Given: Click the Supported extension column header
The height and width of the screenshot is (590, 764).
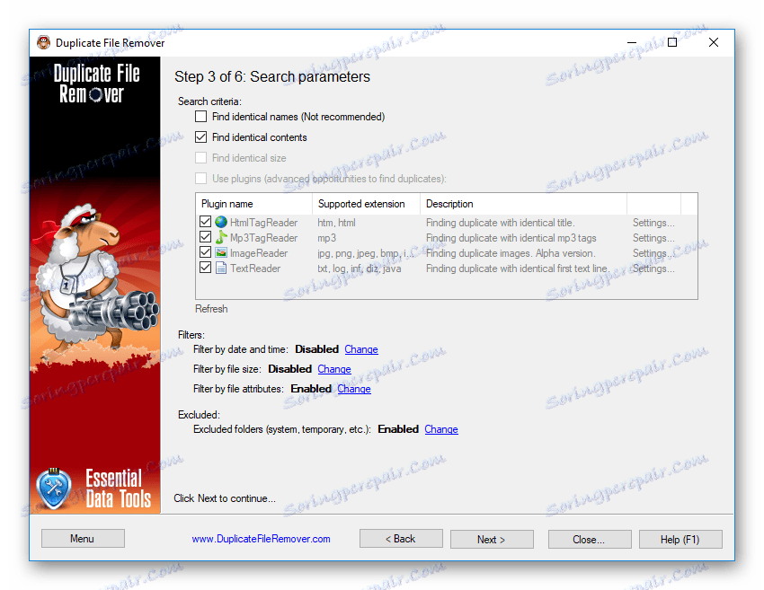Looking at the screenshot, I should (366, 204).
